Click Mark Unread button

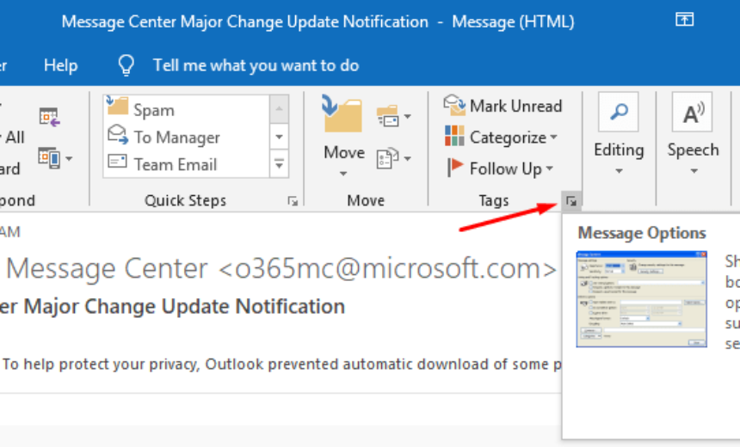click(503, 106)
